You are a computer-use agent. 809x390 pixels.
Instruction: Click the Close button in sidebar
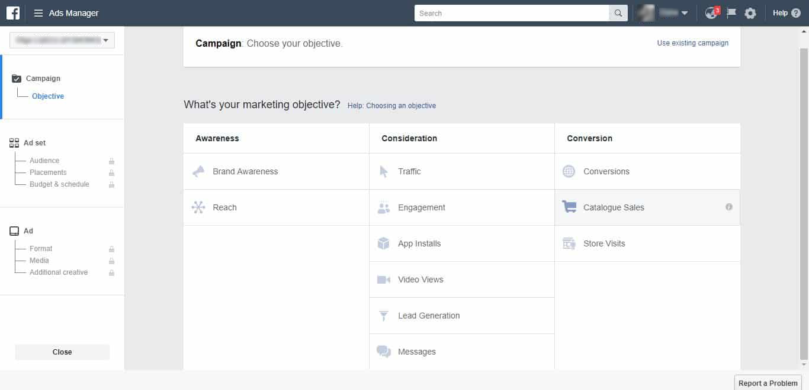point(62,352)
